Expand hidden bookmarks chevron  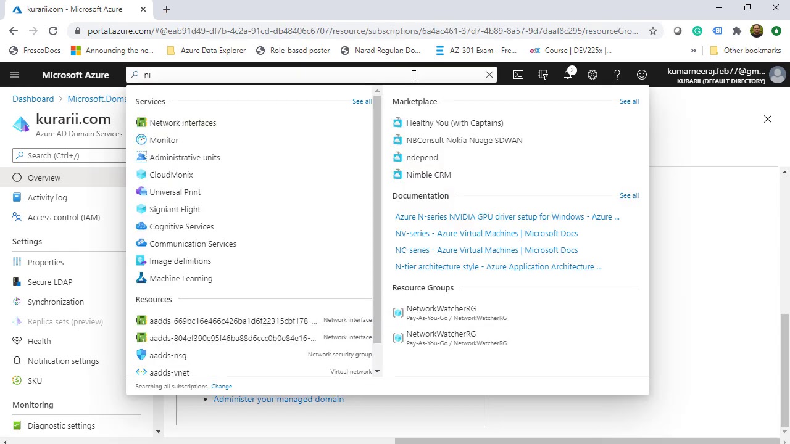tap(693, 51)
